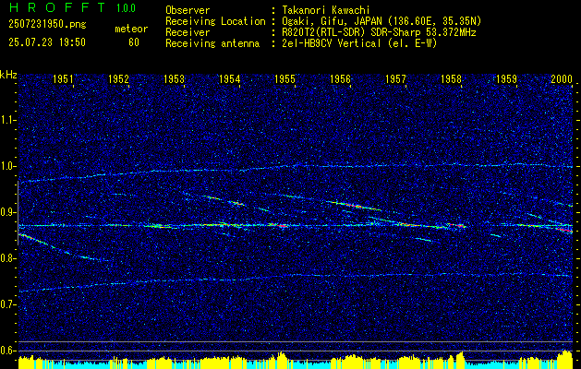Click the date 25.07.23 19:50
Viewport: 581px width, 369px height.
(x=47, y=42)
